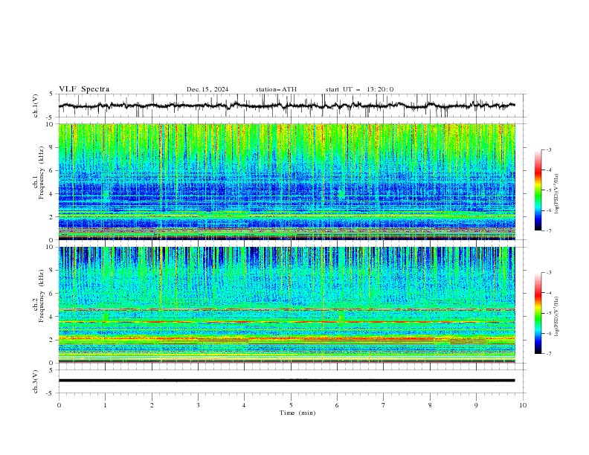Click the '4' kHz tick on ch.1 spectrogram
The width and height of the screenshot is (589, 455).
(52, 194)
